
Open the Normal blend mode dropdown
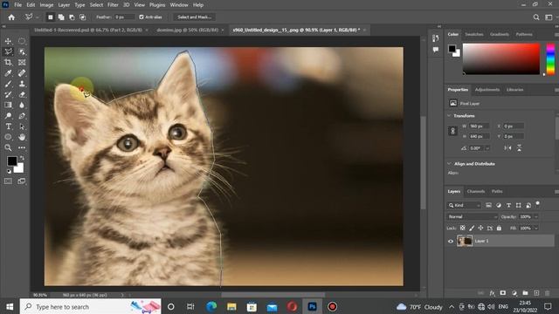click(472, 216)
